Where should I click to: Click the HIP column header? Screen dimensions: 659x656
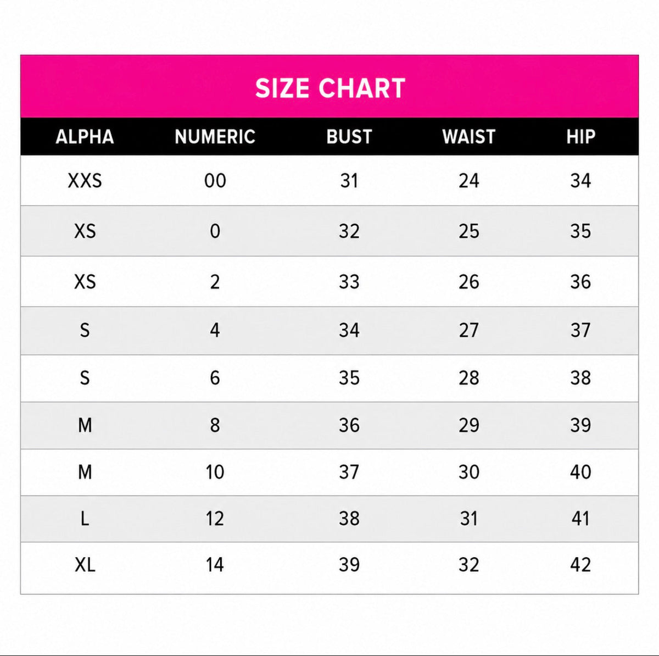click(x=580, y=137)
